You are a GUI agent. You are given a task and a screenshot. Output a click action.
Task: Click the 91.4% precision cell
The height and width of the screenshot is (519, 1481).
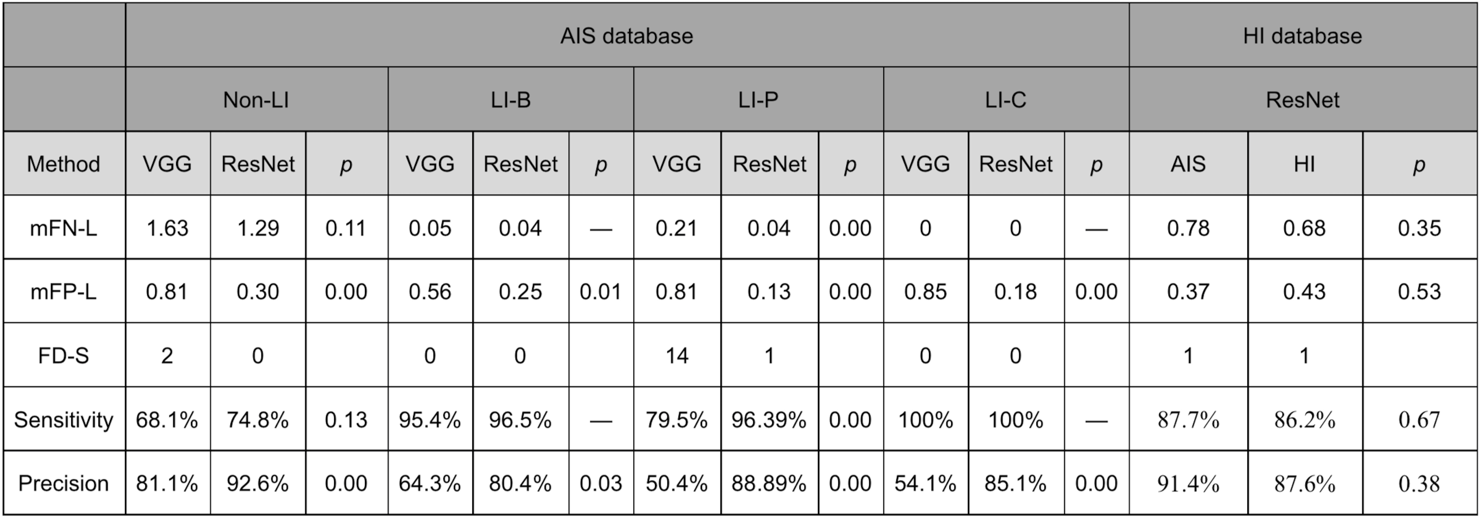coord(1188,483)
